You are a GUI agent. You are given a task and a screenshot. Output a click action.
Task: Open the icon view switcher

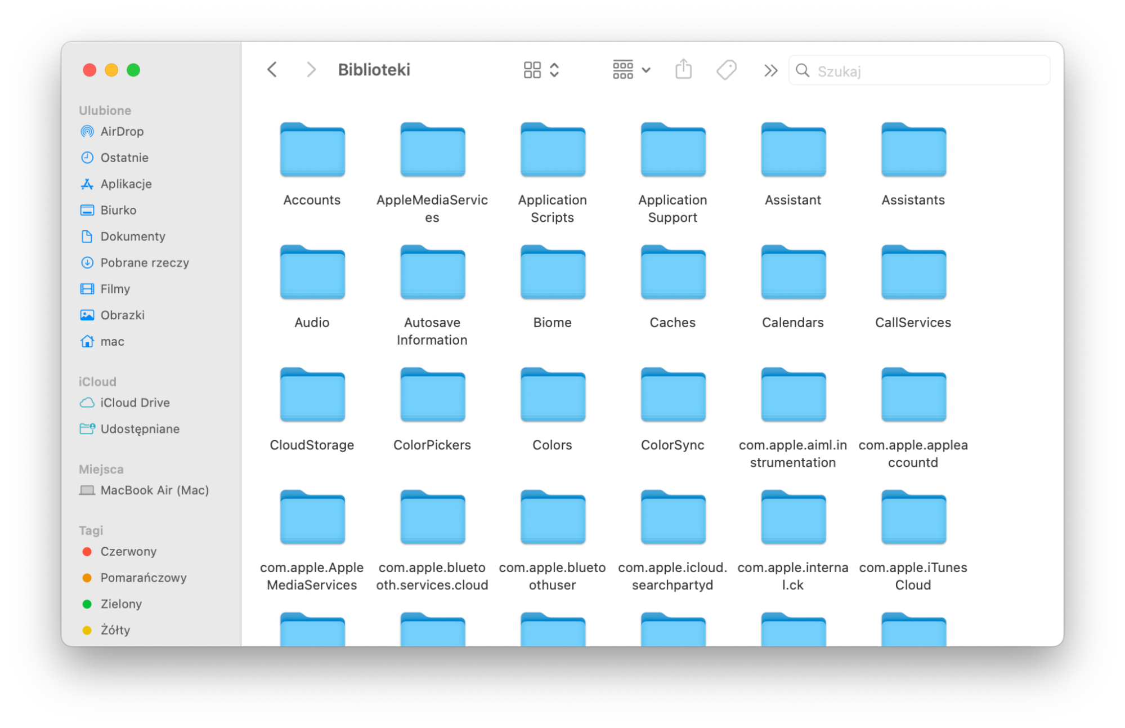[541, 70]
